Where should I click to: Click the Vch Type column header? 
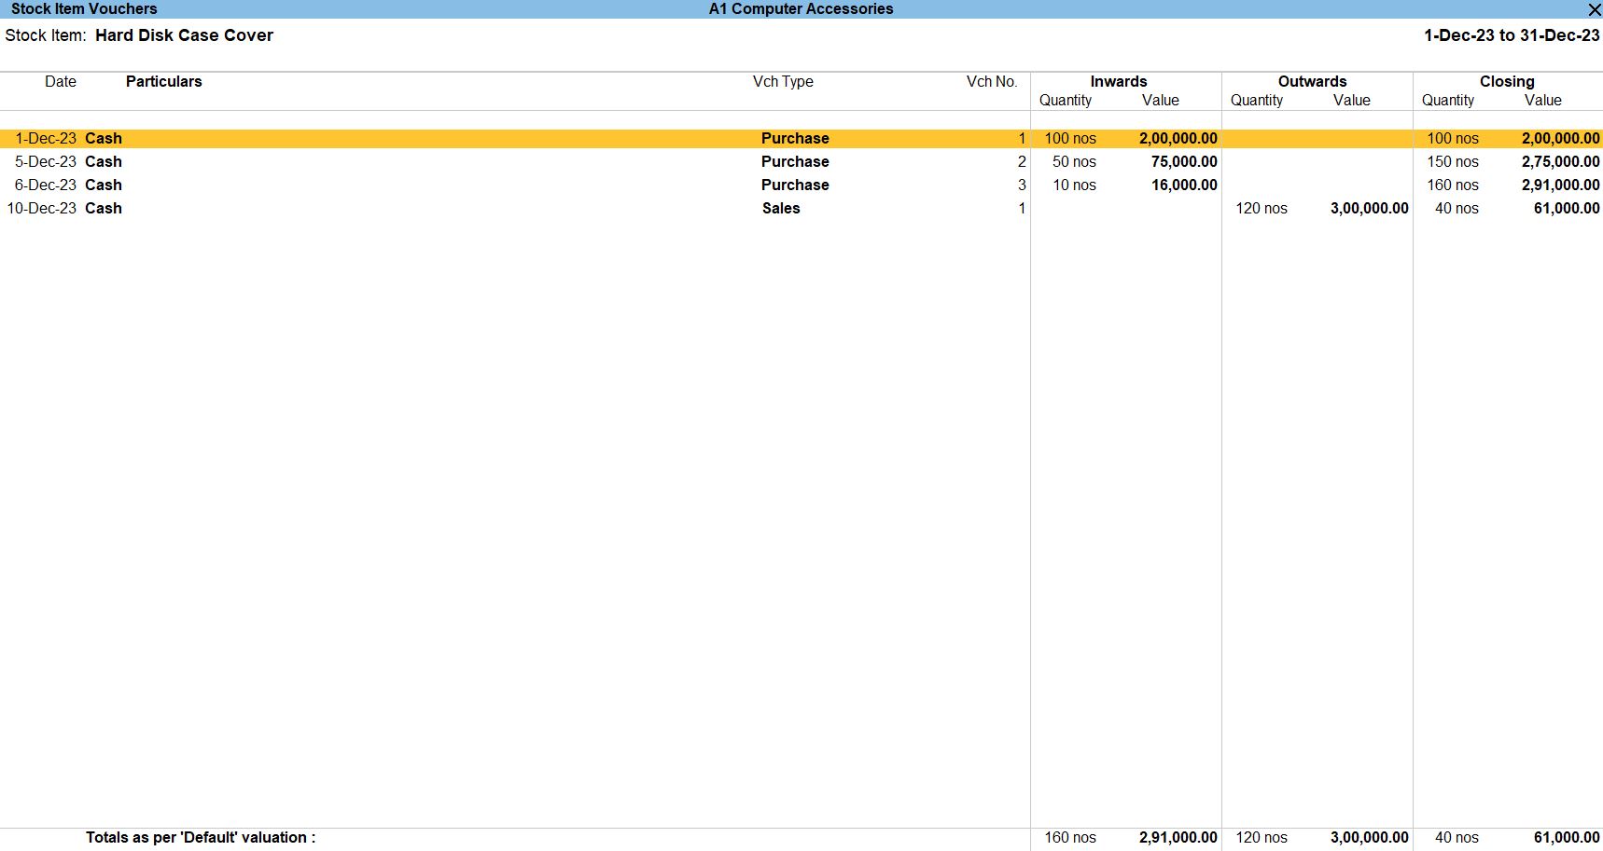[x=783, y=81]
